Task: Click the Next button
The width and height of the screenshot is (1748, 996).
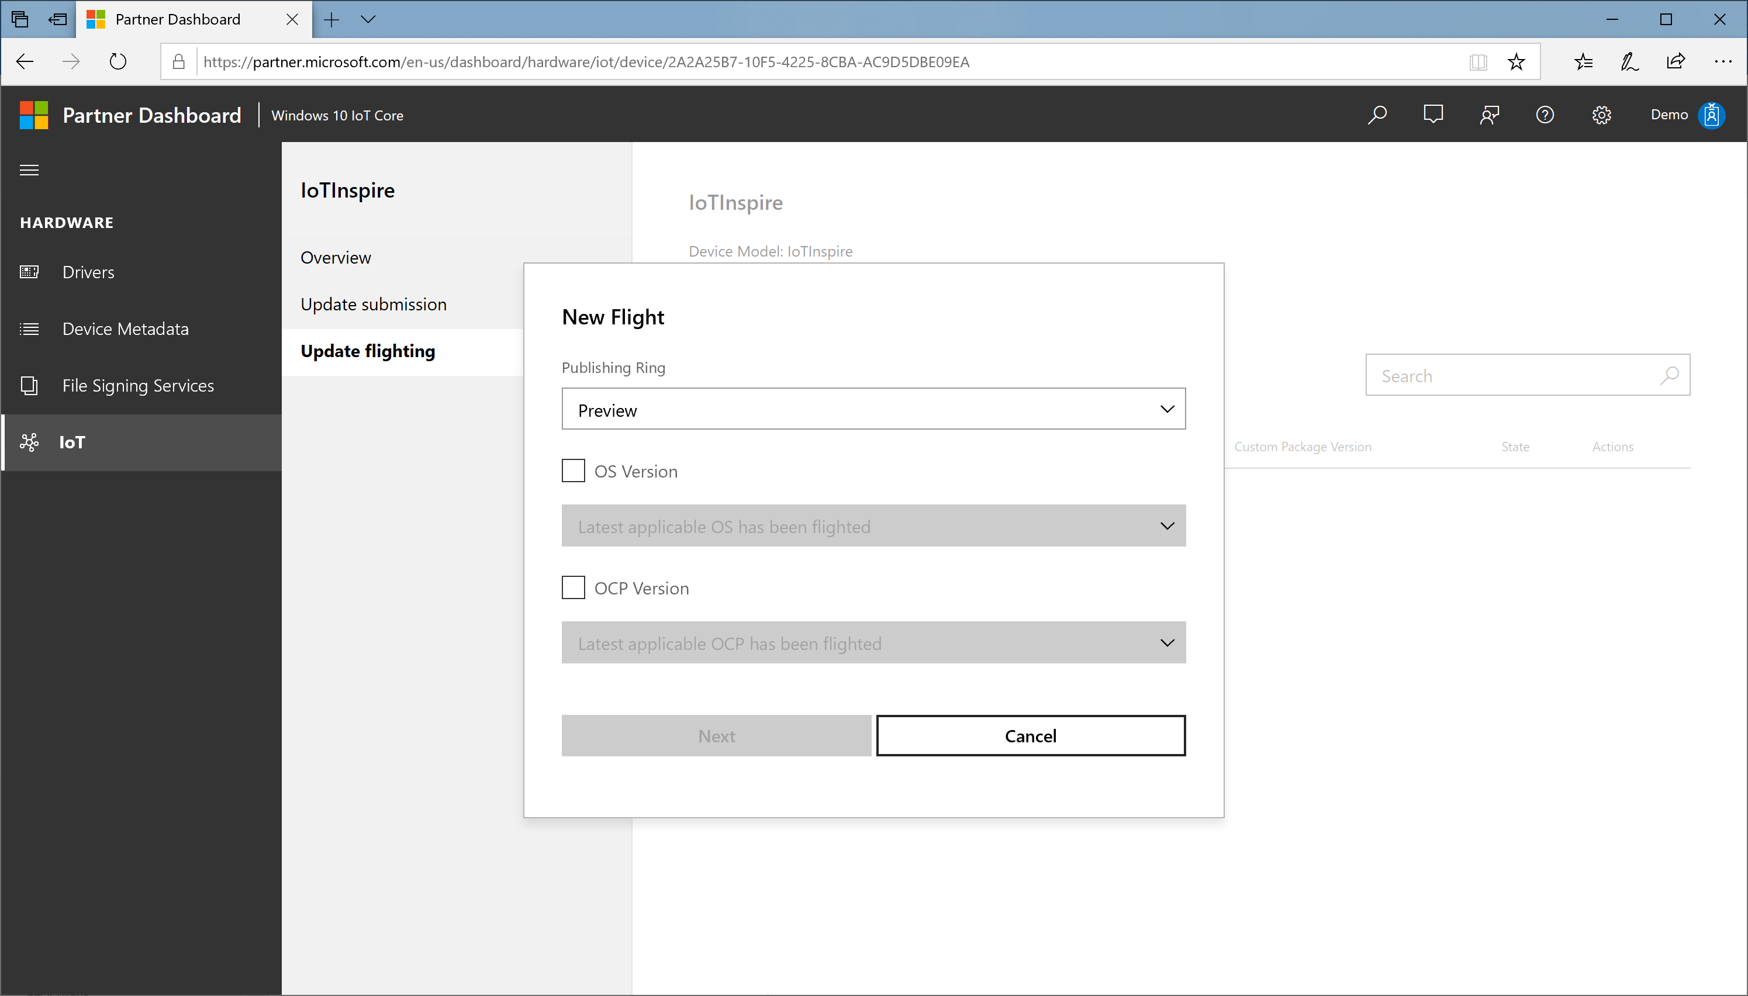Action: tap(717, 735)
